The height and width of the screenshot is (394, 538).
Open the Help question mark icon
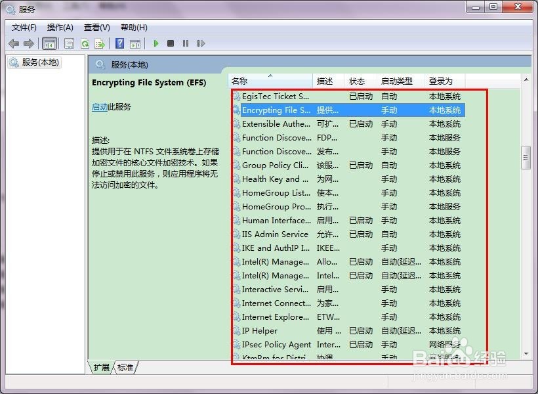pos(120,43)
